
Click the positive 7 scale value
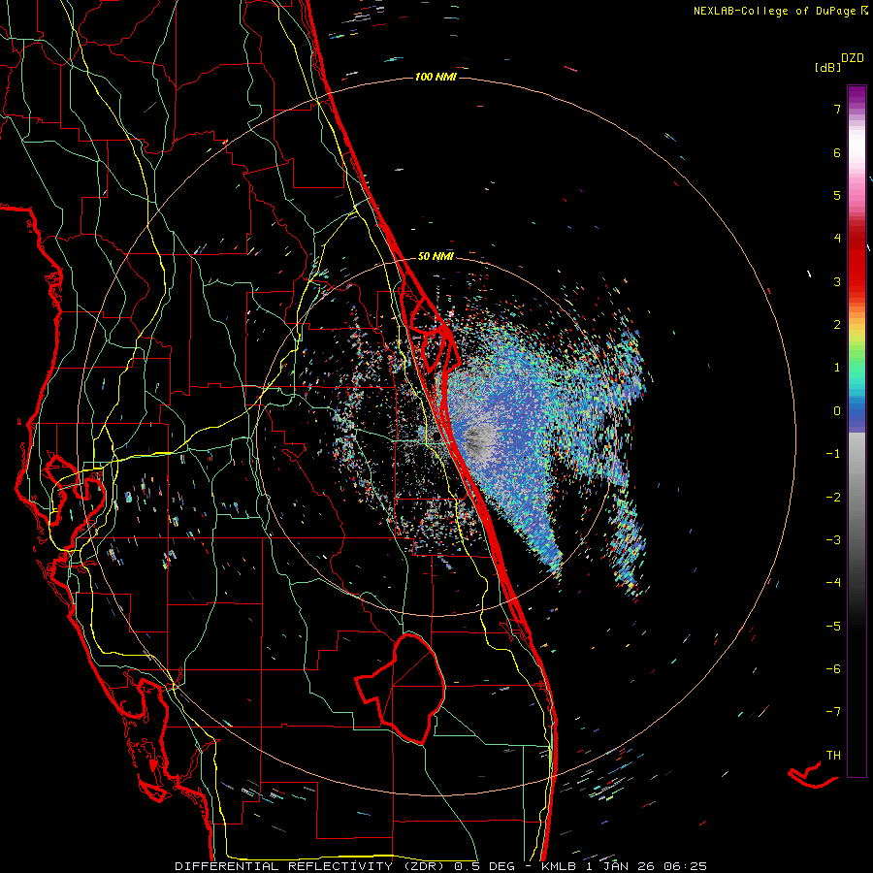tap(837, 109)
